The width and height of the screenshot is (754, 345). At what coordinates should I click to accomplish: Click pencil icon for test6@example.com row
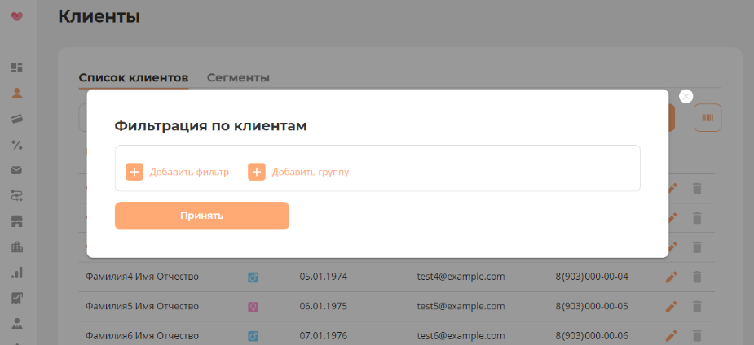(x=672, y=335)
